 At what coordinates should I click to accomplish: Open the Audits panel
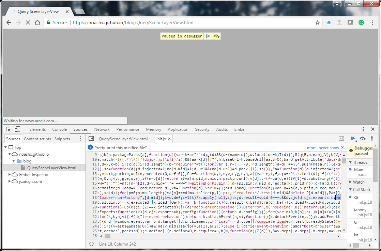tap(222, 129)
